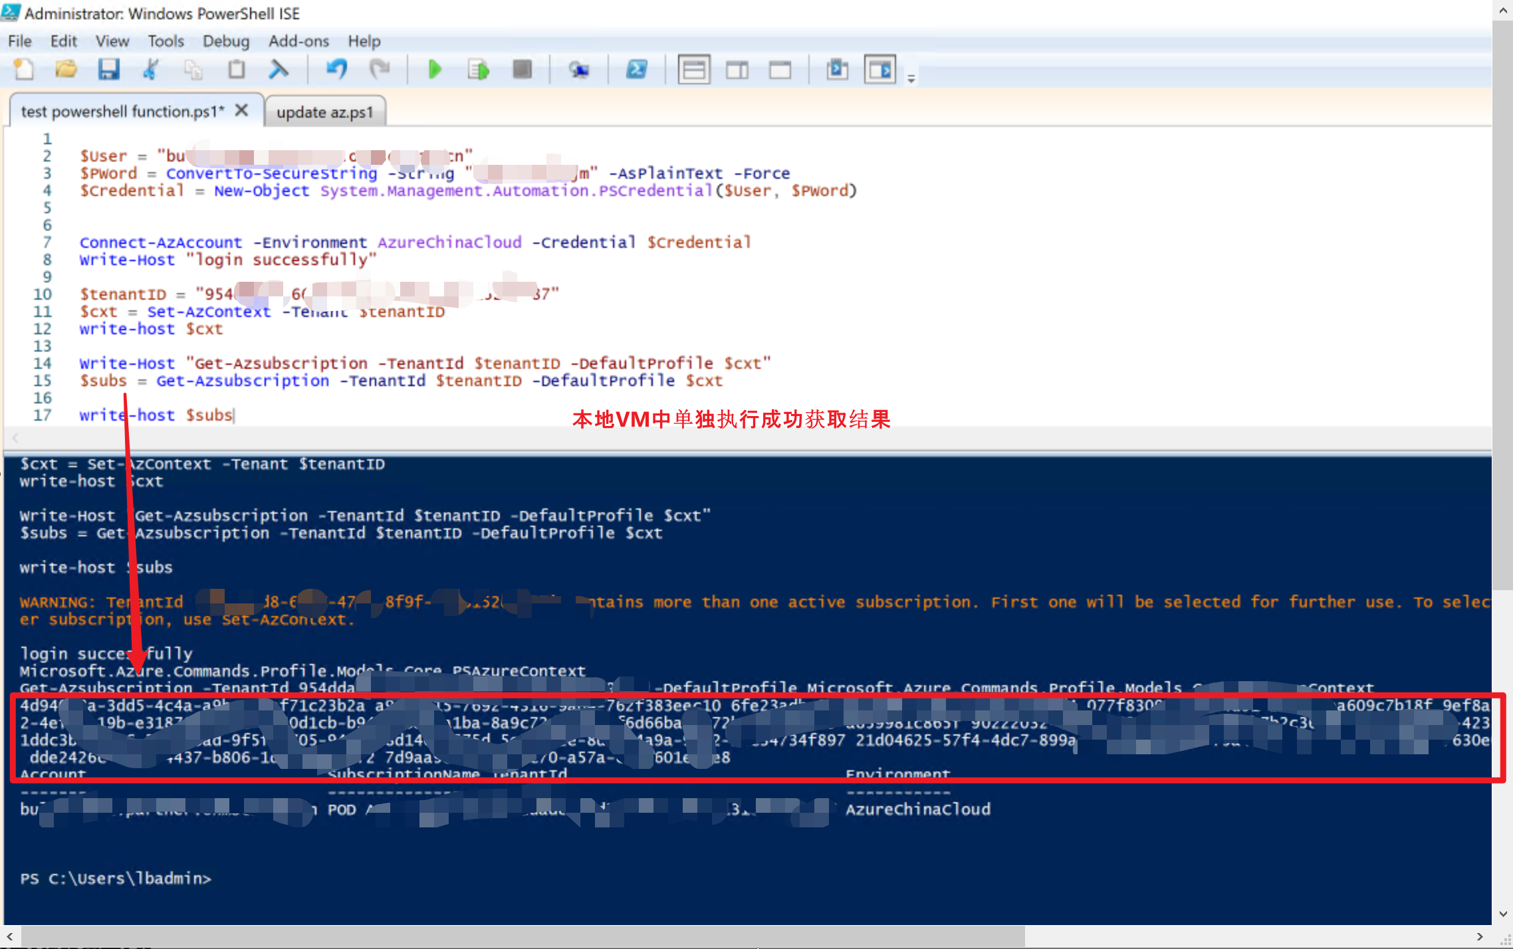Open New Remote PowerShell Tab icon

[578, 69]
